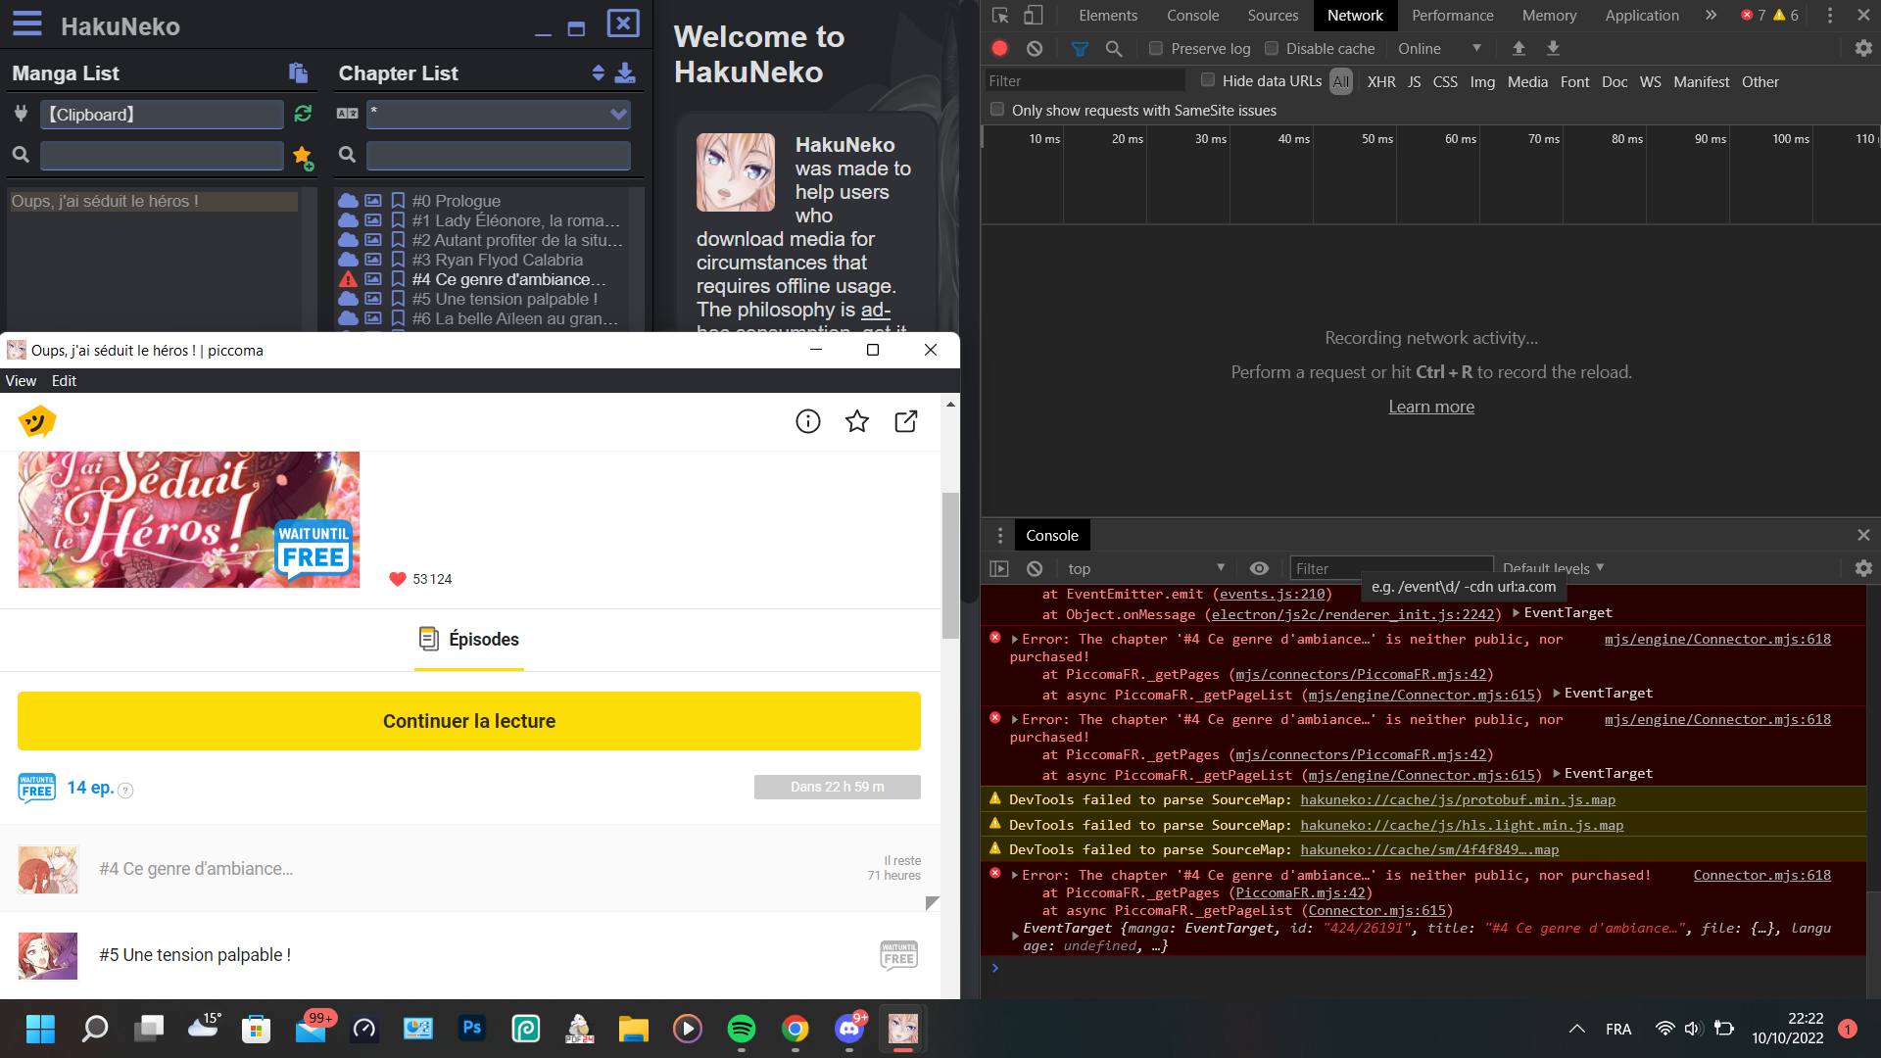The image size is (1881, 1058).
Task: Open the chapter language filter dropdown
Action: [x=617, y=114]
